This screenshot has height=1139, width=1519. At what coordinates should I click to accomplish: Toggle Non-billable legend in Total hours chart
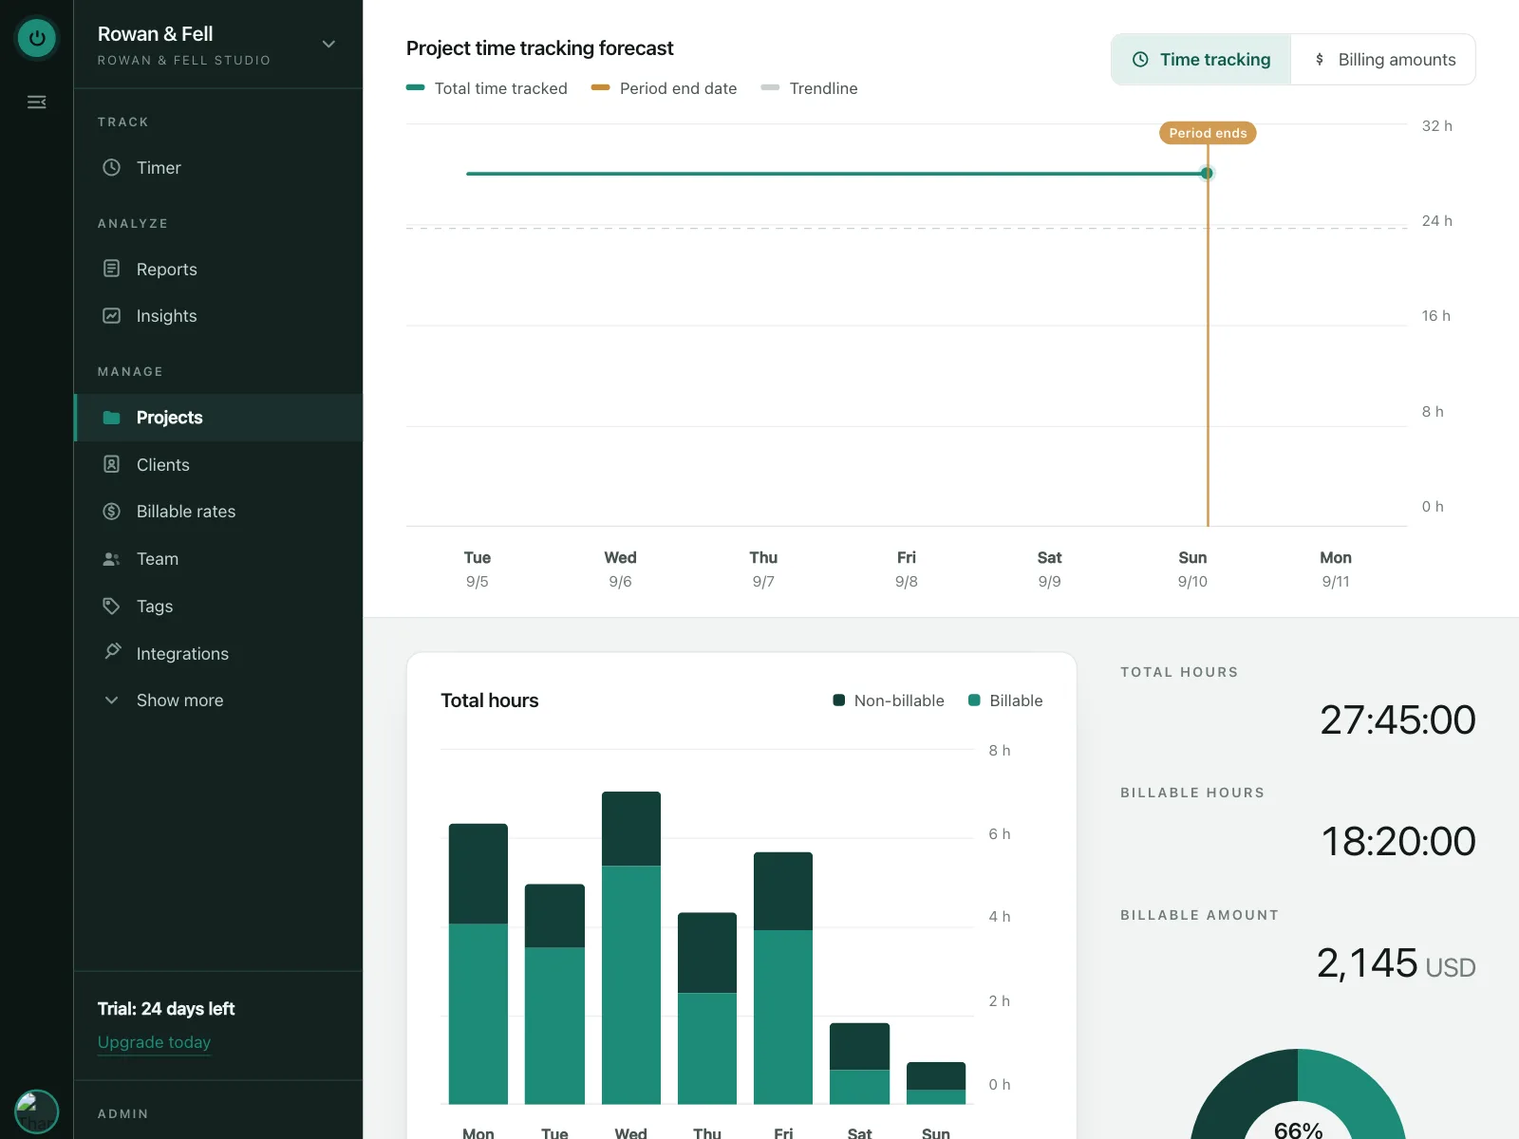coord(889,700)
